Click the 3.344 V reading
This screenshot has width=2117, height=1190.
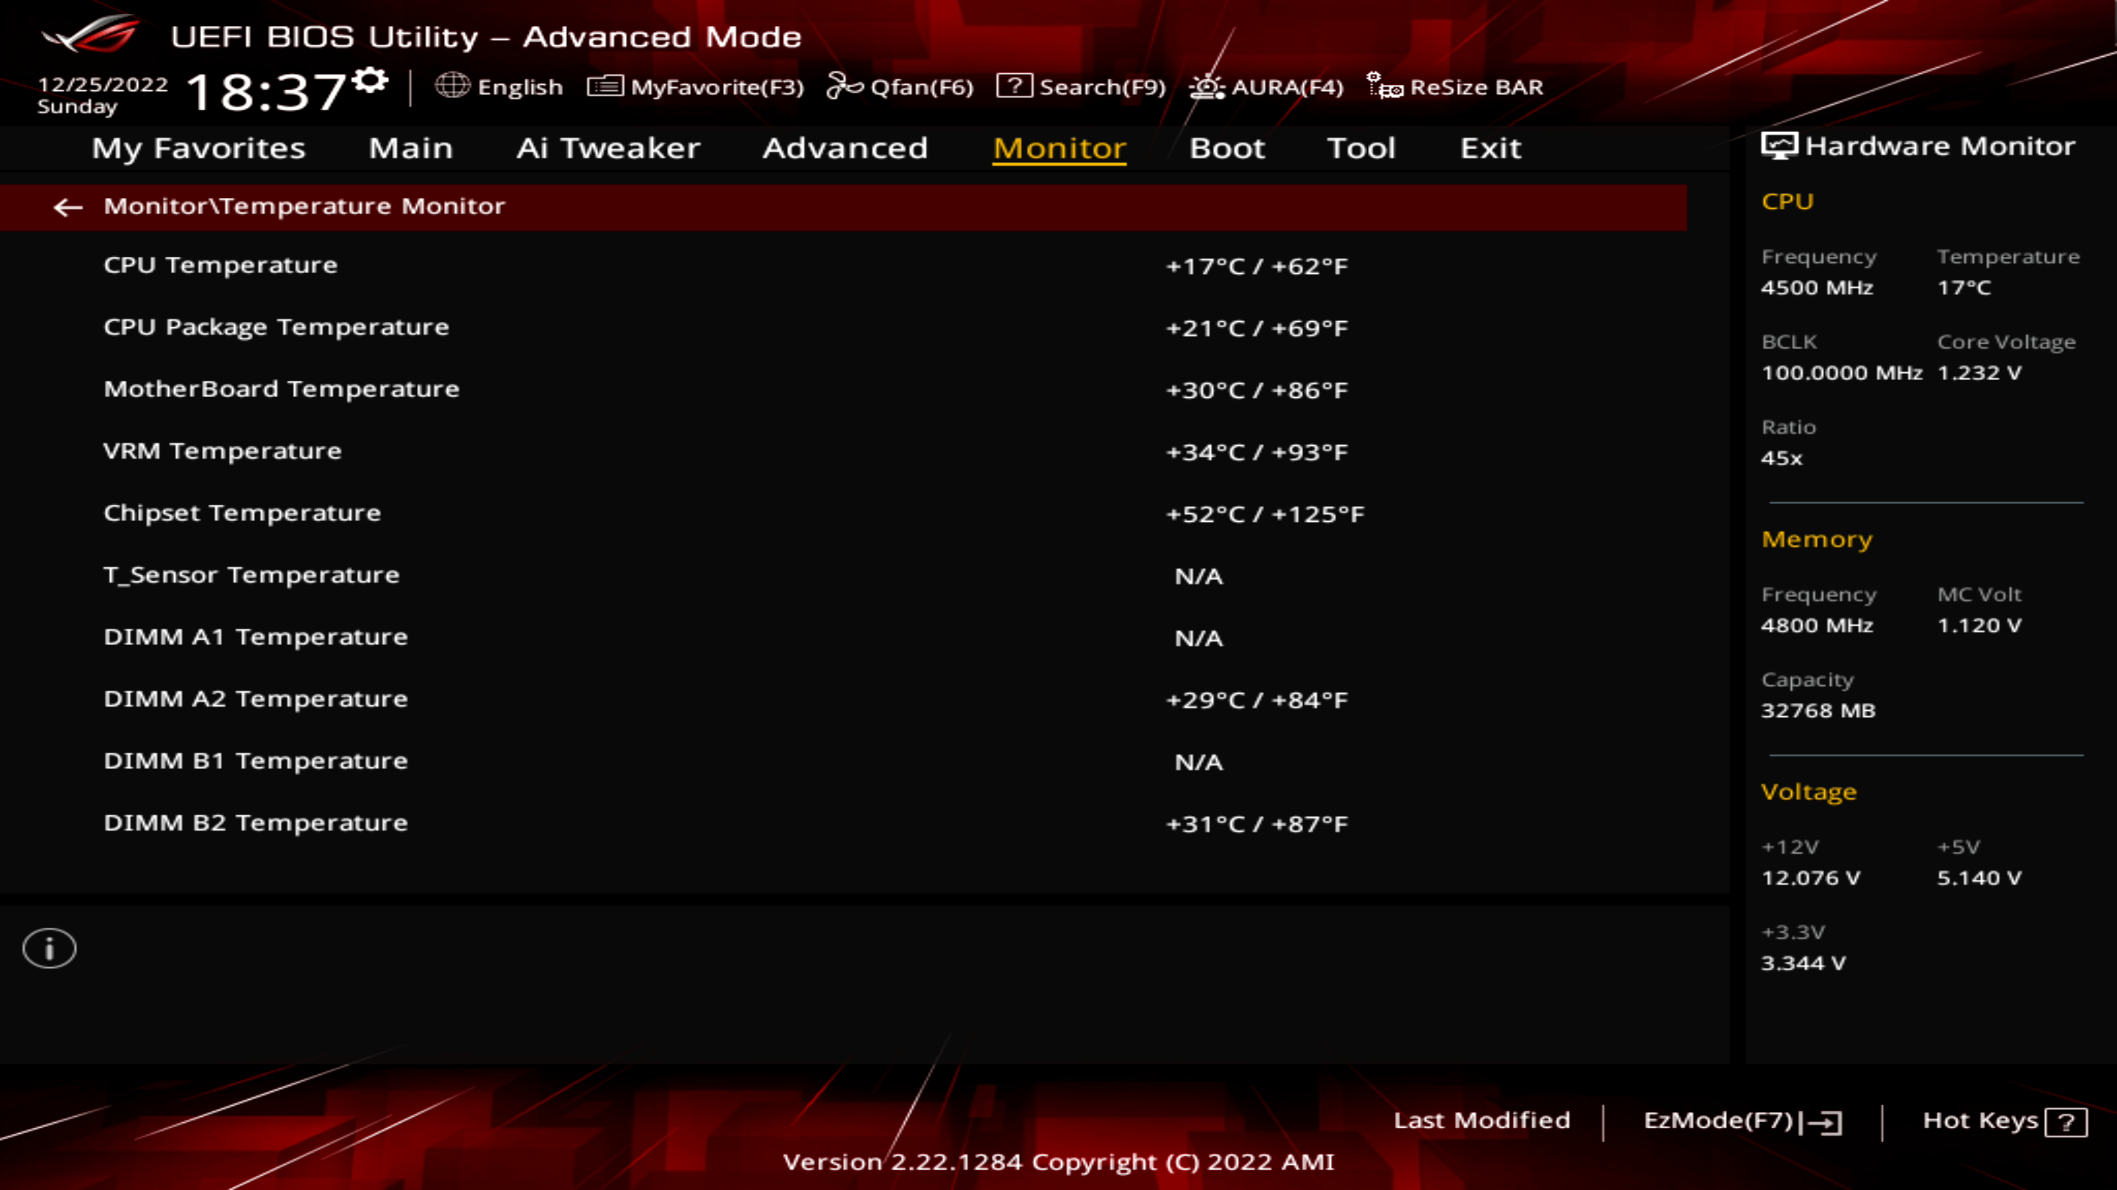click(x=1803, y=964)
